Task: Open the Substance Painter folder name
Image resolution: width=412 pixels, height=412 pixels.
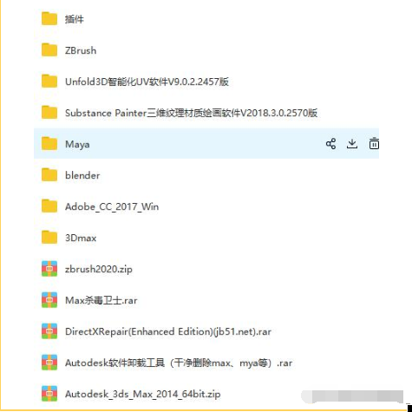Action: [191, 113]
